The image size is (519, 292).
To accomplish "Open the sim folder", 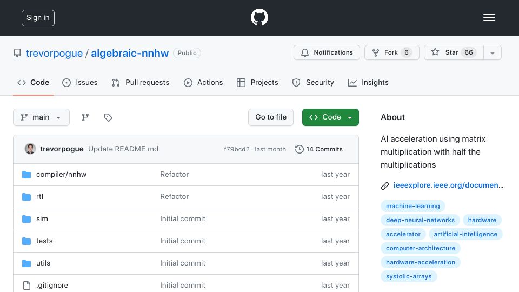I will (42, 219).
